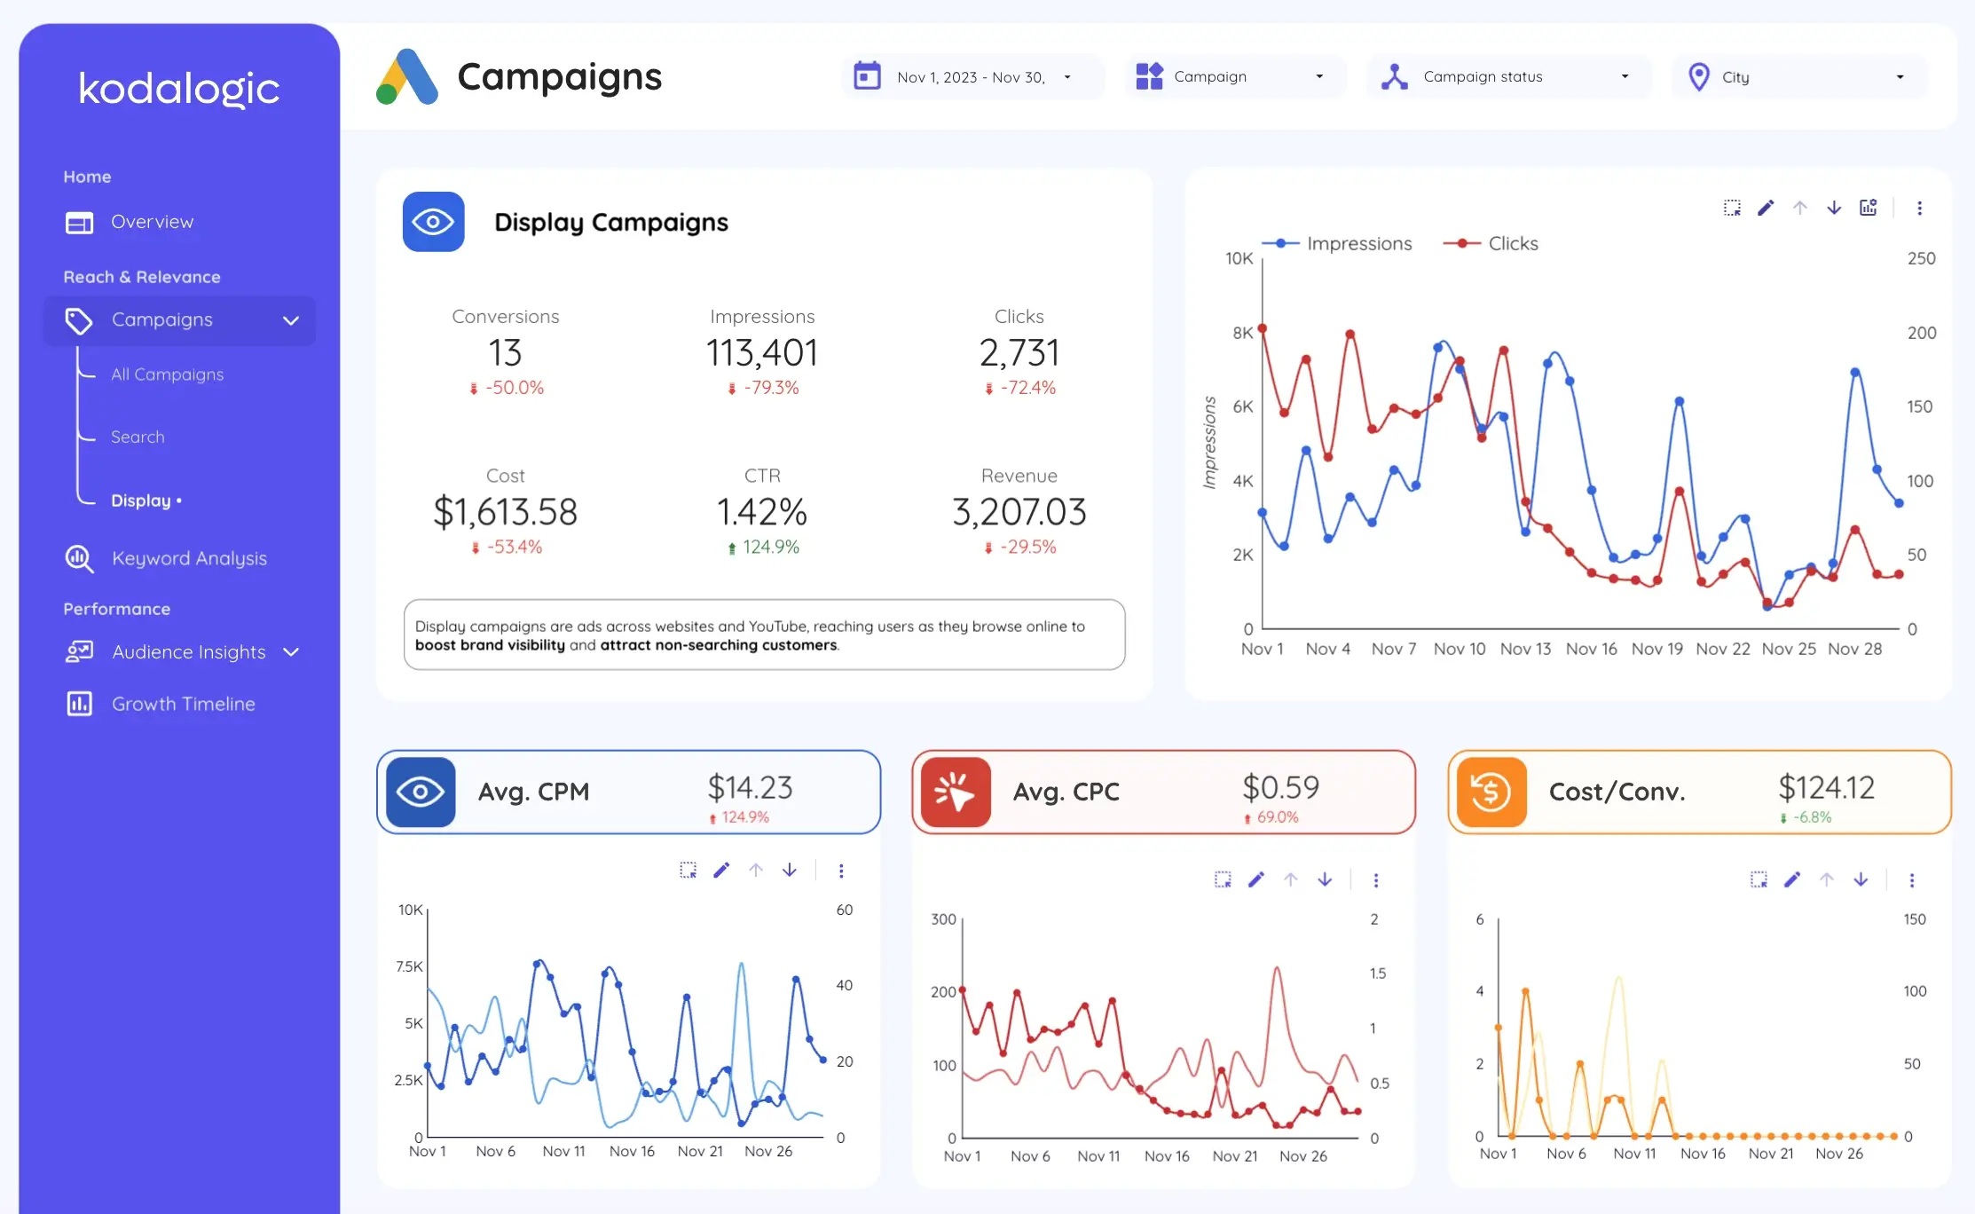Select Search under Campaigns
Screen dimensions: 1975x1214
[138, 437]
